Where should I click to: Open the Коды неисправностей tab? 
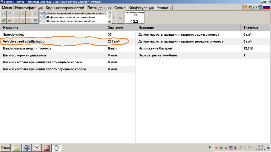(x=65, y=8)
